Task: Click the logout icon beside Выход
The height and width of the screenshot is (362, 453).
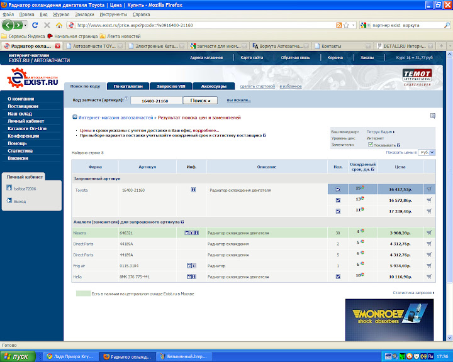Action: [x=9, y=200]
